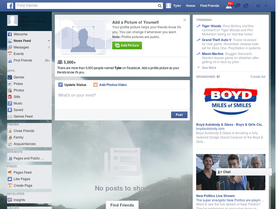Select the Add Photos/Video tab
The image size is (279, 209).
click(110, 85)
